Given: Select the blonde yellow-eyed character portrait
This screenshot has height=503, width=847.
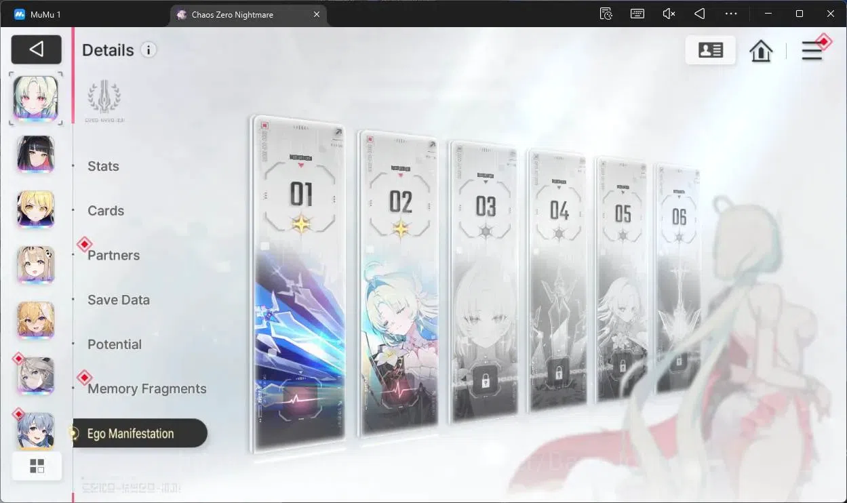Looking at the screenshot, I should pyautogui.click(x=36, y=209).
